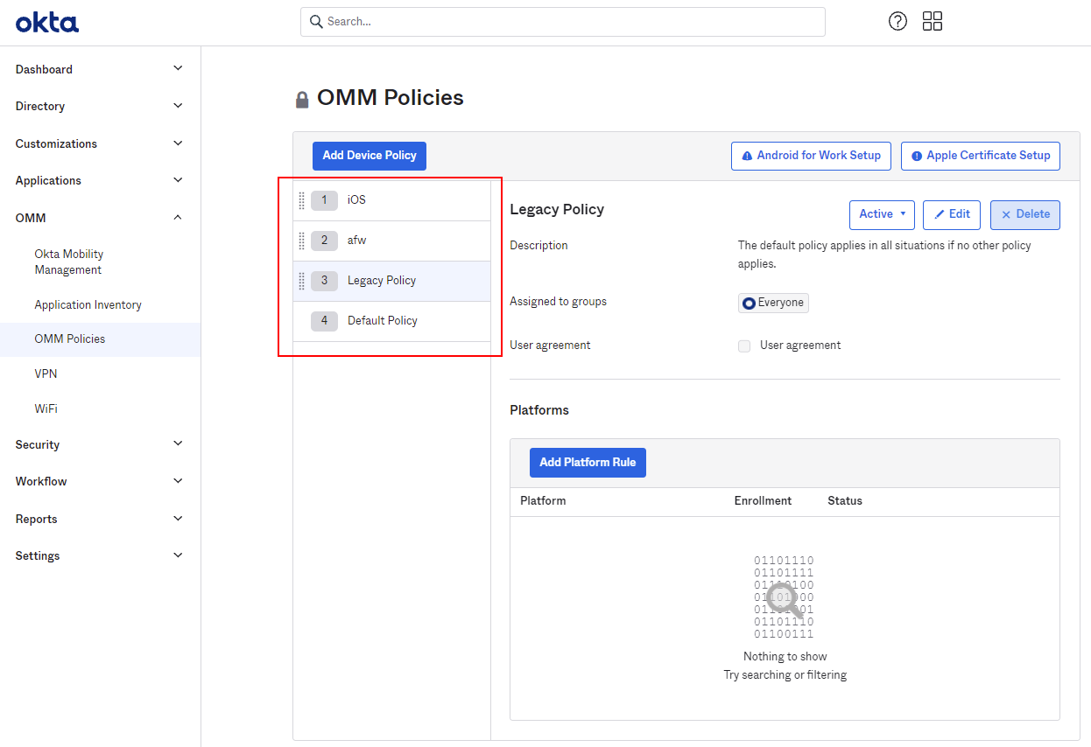Open Apple Certificate Setup

pos(981,156)
